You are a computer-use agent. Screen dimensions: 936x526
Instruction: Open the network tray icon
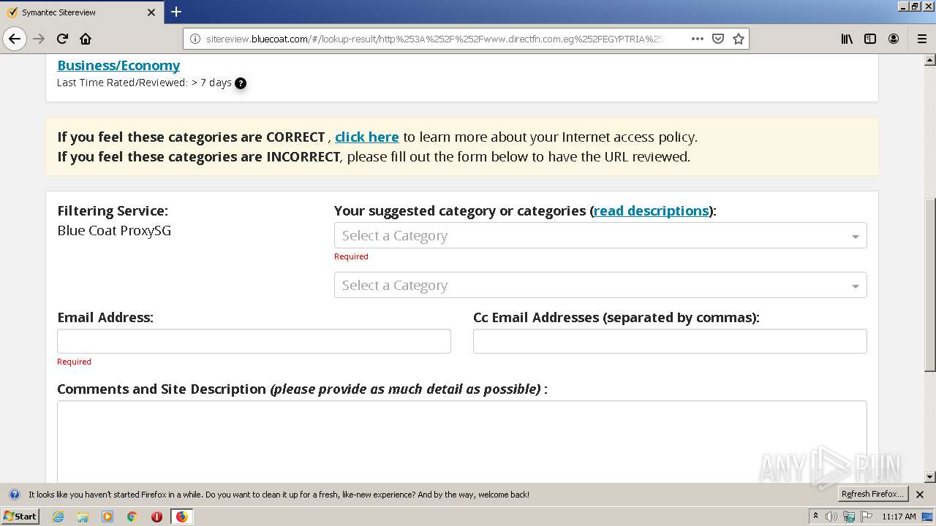(849, 517)
